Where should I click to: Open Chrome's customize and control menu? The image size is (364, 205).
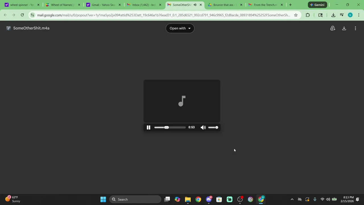pos(359,15)
